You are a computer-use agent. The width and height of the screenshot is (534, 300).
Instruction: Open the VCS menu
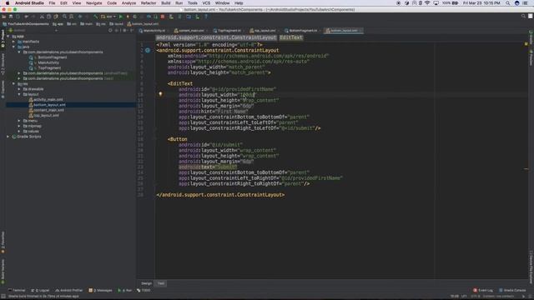point(206,3)
